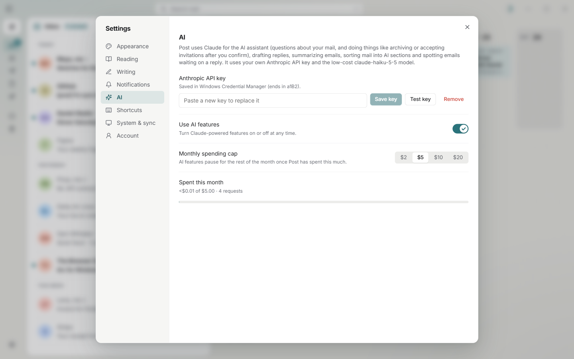This screenshot has width=574, height=359.
Task: View the Account settings section
Action: tap(132, 136)
